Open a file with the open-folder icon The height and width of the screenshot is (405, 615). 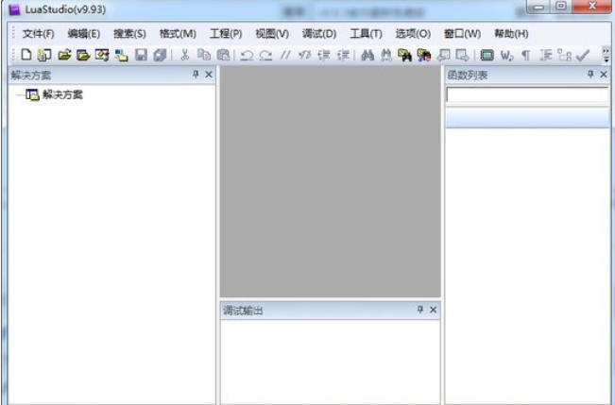tap(64, 55)
